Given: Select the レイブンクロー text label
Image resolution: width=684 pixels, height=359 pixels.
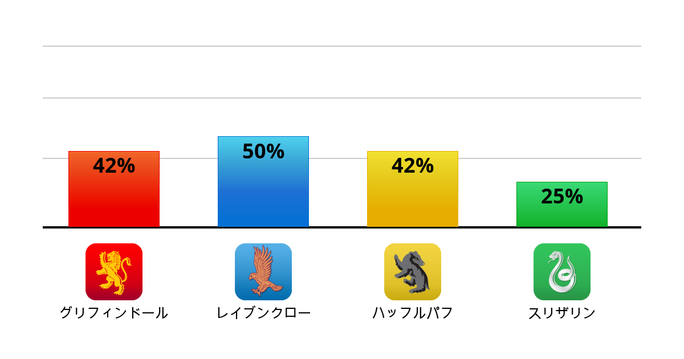Looking at the screenshot, I should point(263,313).
